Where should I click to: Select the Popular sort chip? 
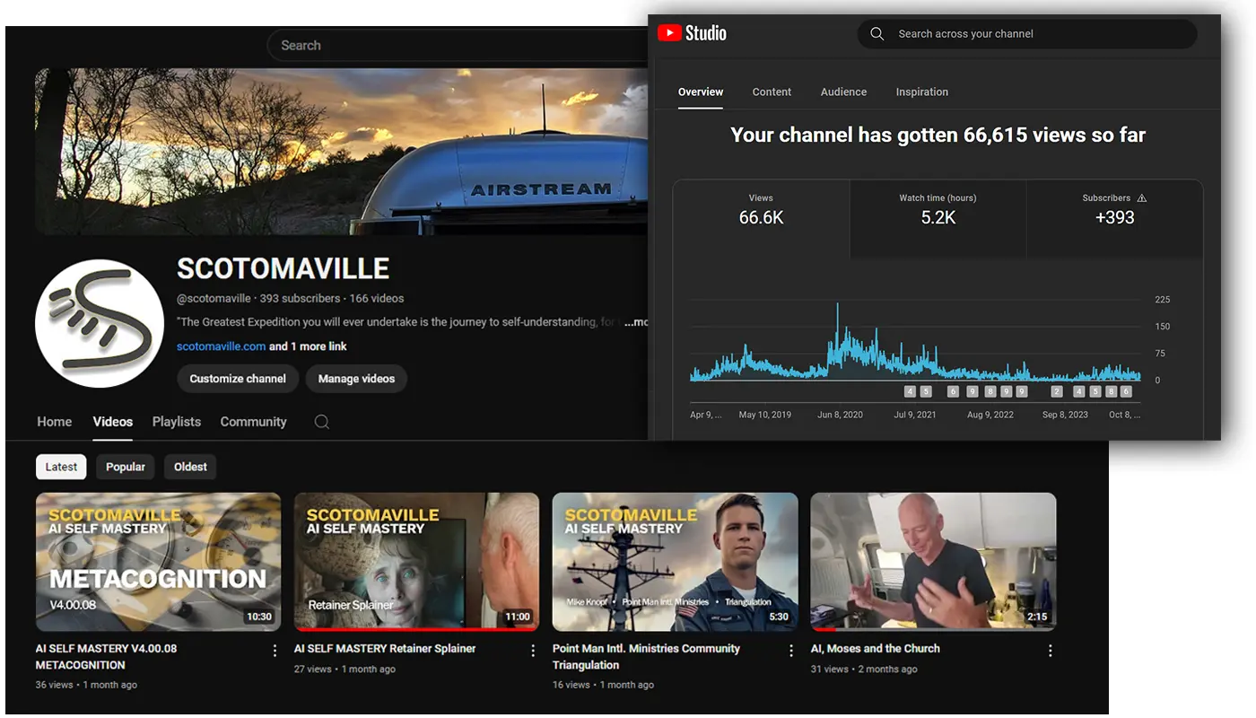126,467
